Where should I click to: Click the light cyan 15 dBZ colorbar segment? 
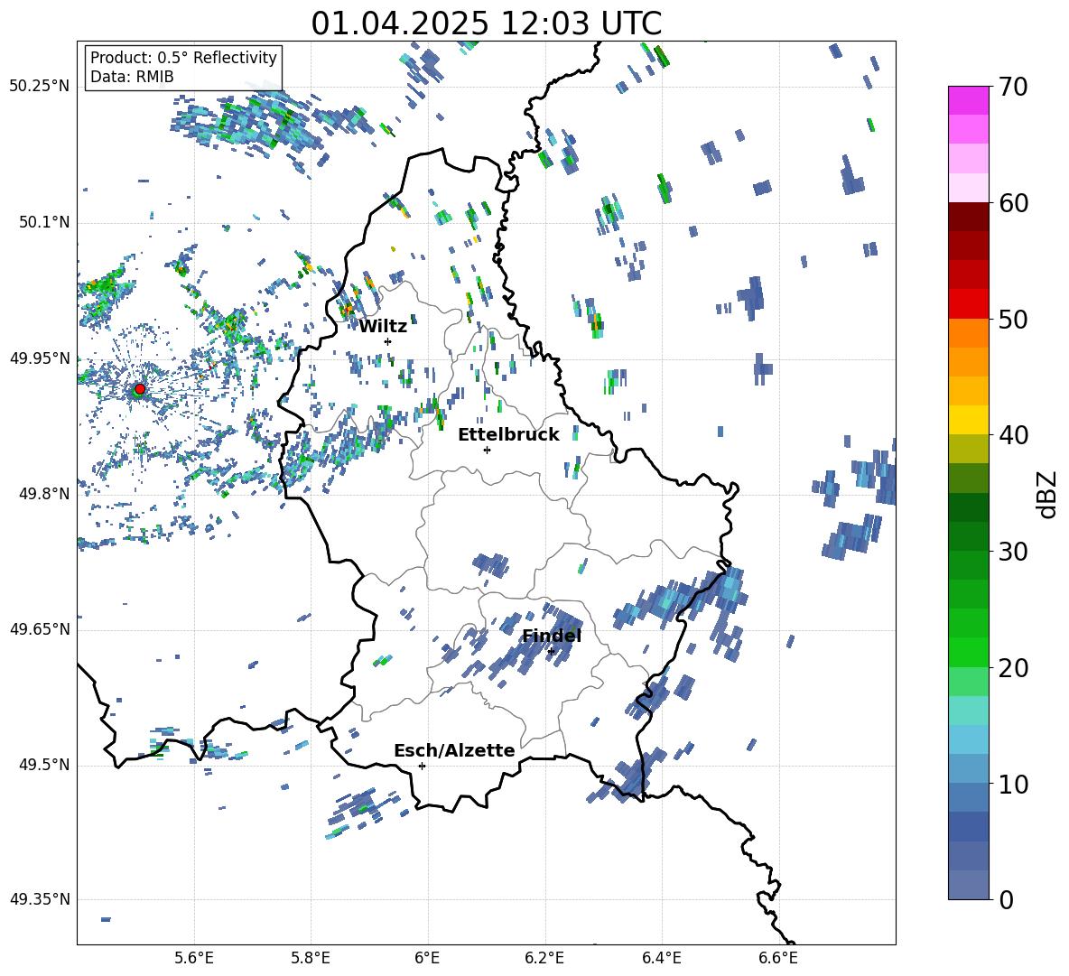[x=969, y=711]
